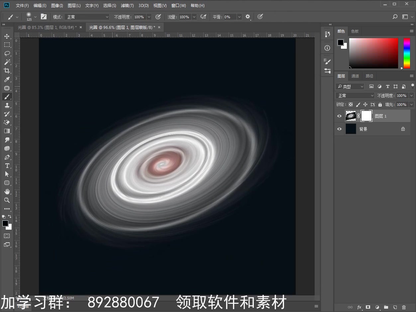Select the Clone Stamp tool
The width and height of the screenshot is (416, 312).
pyautogui.click(x=7, y=105)
